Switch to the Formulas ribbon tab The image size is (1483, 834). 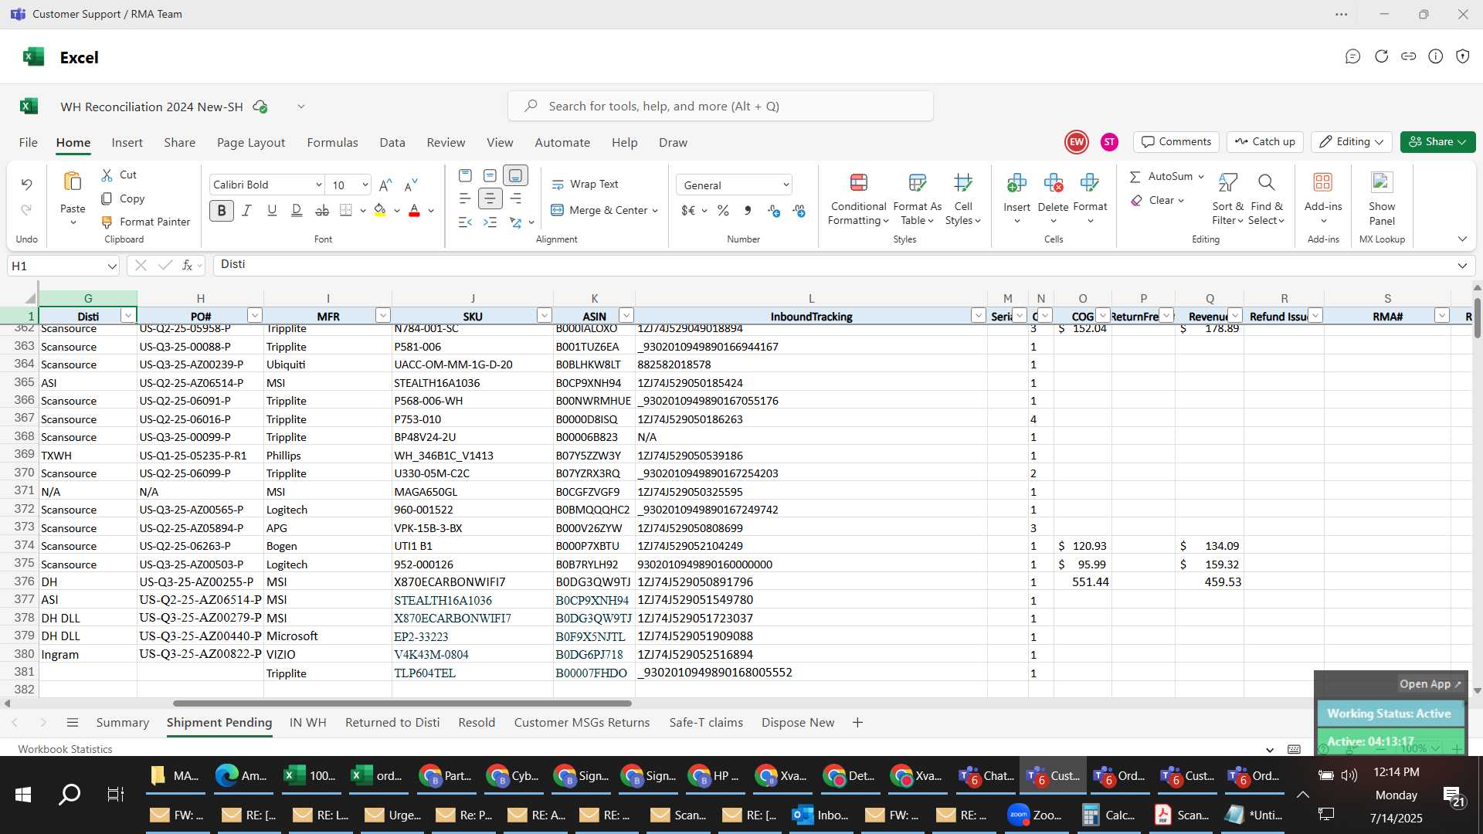click(332, 142)
